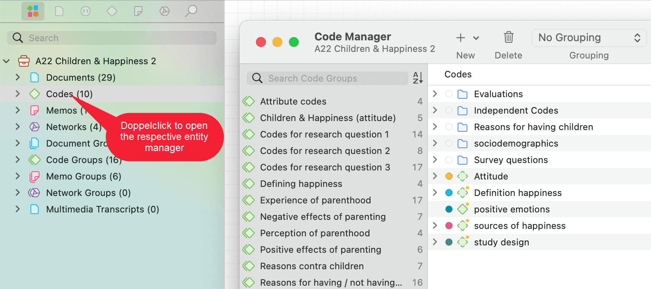Click the teal color dot of positive emotions

pyautogui.click(x=449, y=209)
